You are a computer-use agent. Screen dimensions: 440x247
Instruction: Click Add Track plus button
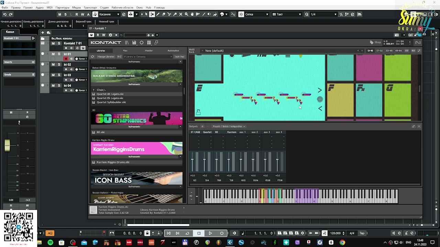click(43, 33)
